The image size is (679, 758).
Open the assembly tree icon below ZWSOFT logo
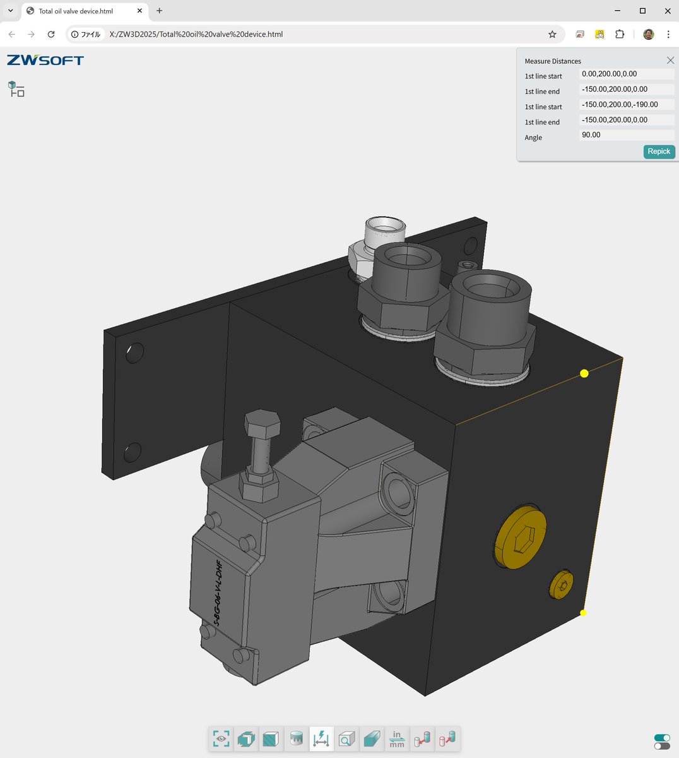[x=16, y=89]
